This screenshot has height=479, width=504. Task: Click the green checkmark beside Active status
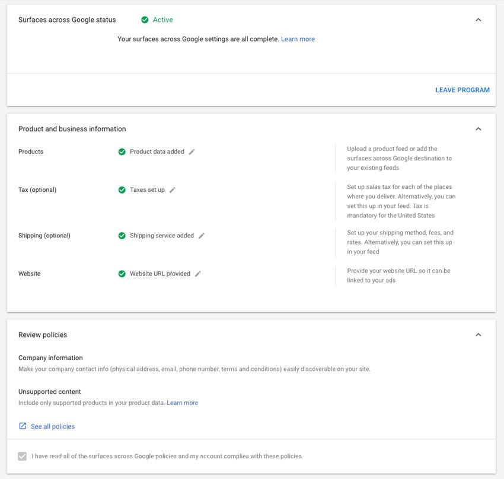pos(145,20)
